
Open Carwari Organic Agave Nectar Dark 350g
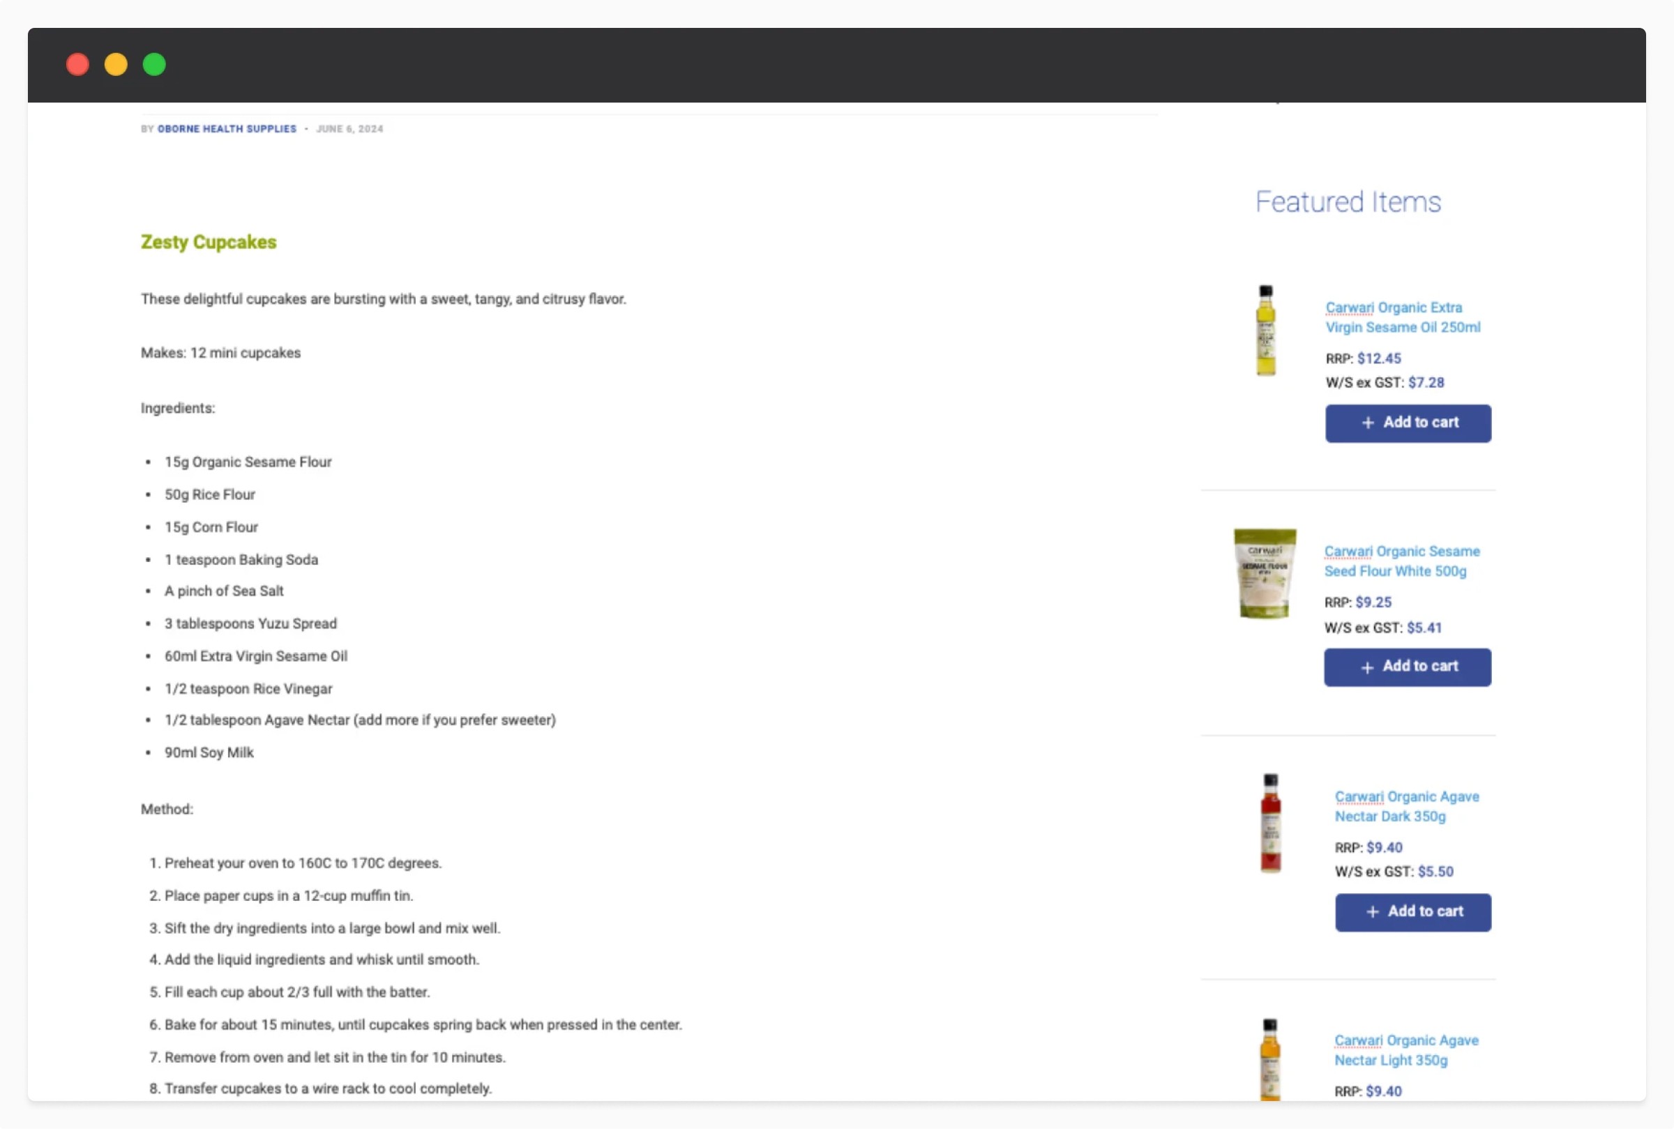1406,805
